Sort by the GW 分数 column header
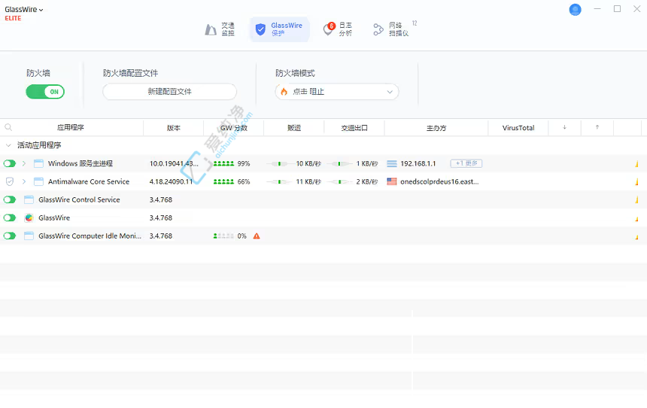The height and width of the screenshot is (408, 647). (x=233, y=128)
